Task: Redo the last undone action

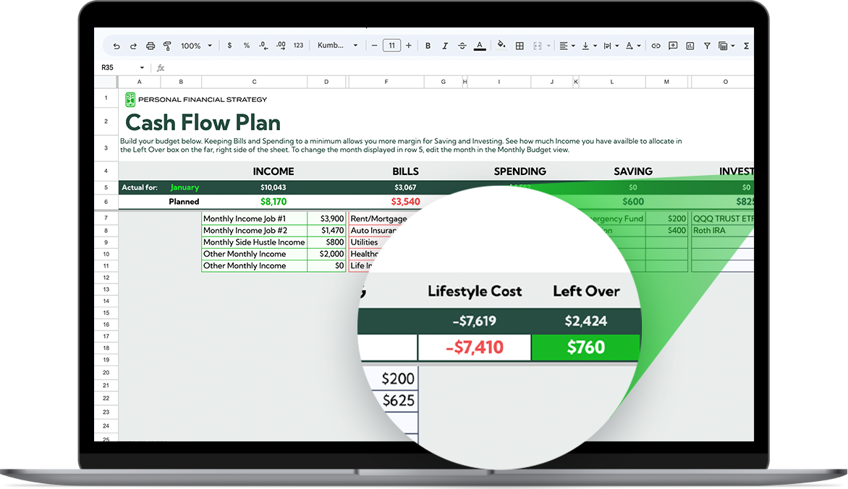Action: coord(133,46)
